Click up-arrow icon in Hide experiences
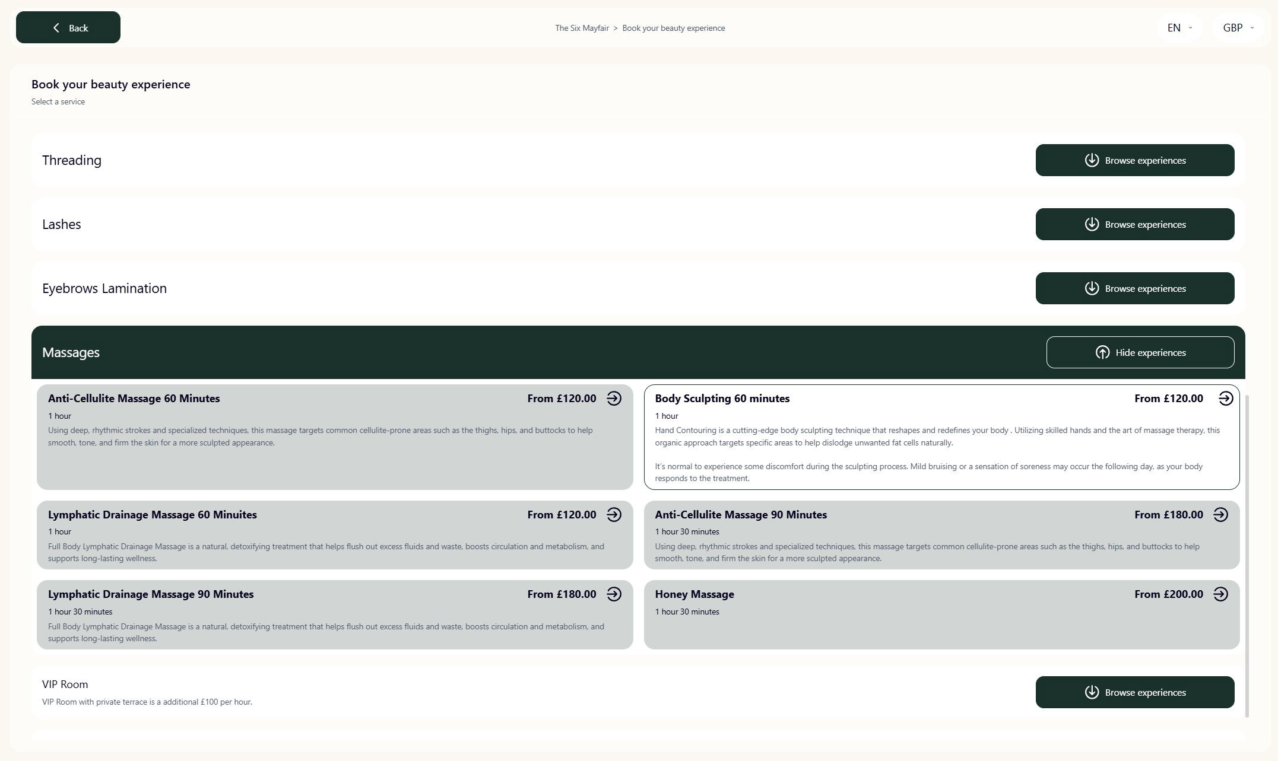1278x761 pixels. (x=1102, y=353)
